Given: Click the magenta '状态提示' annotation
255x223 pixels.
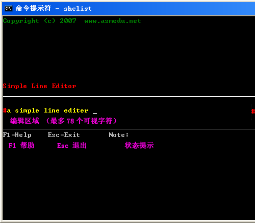Looking at the screenshot, I should tap(139, 146).
